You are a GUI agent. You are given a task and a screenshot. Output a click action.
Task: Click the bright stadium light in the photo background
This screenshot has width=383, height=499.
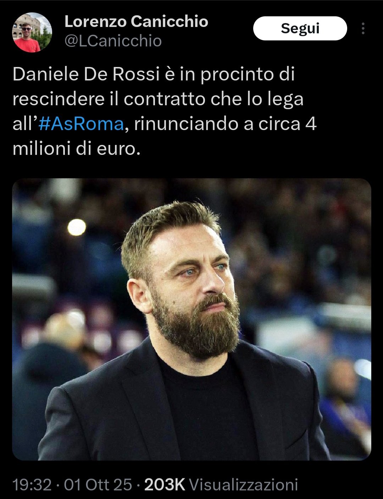(77, 227)
